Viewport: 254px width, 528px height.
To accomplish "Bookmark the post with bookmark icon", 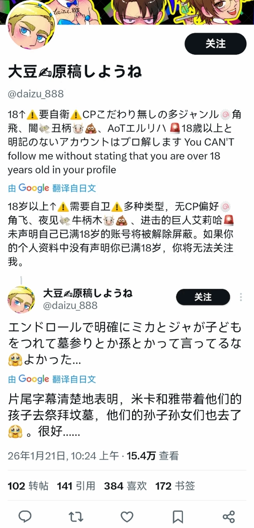I will click(178, 516).
